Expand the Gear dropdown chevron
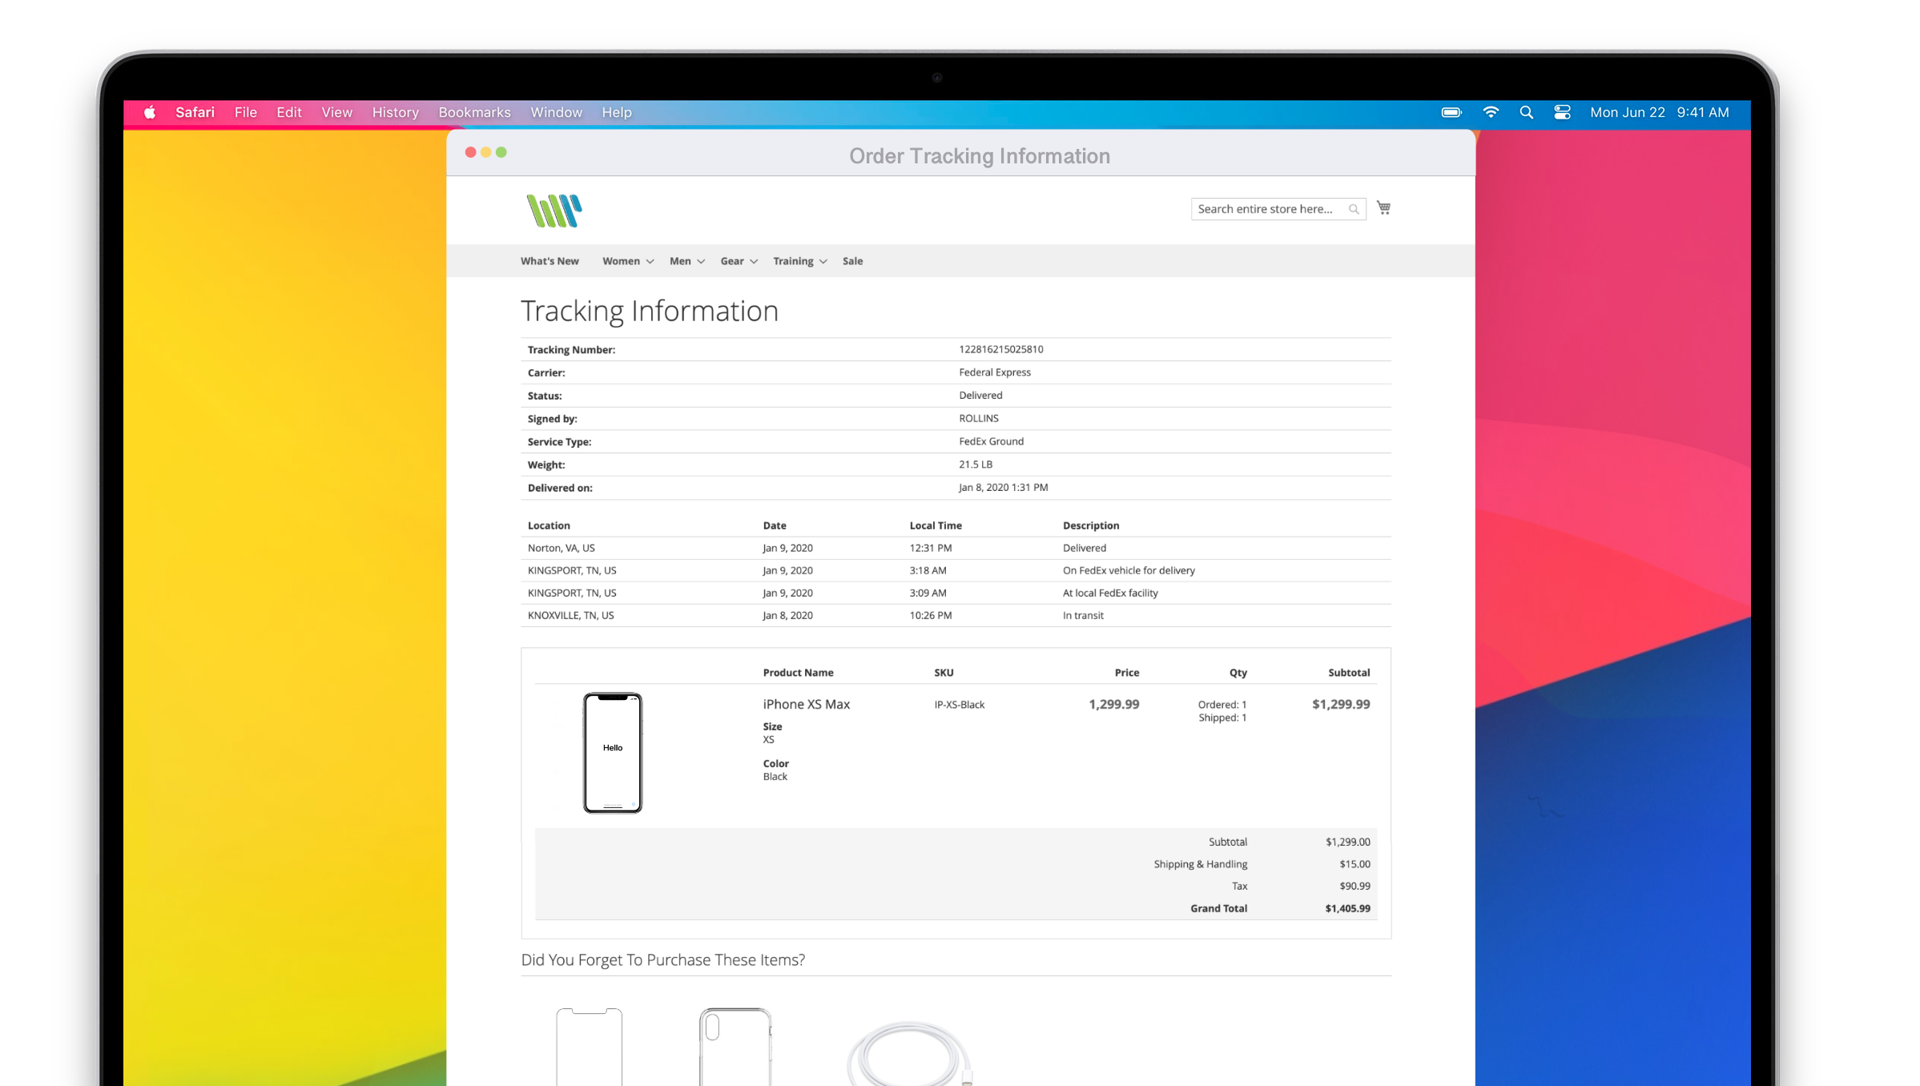1920x1086 pixels. [754, 262]
